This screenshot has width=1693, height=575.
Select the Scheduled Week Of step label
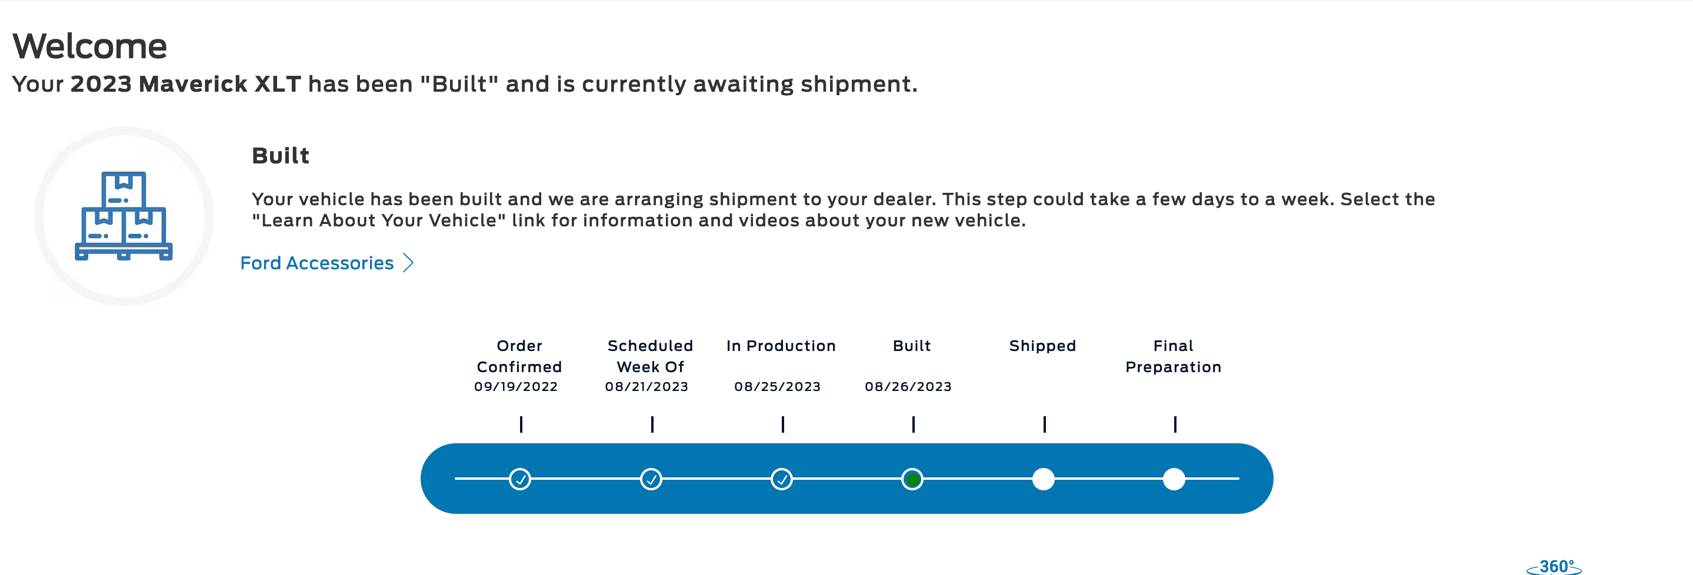coord(650,356)
